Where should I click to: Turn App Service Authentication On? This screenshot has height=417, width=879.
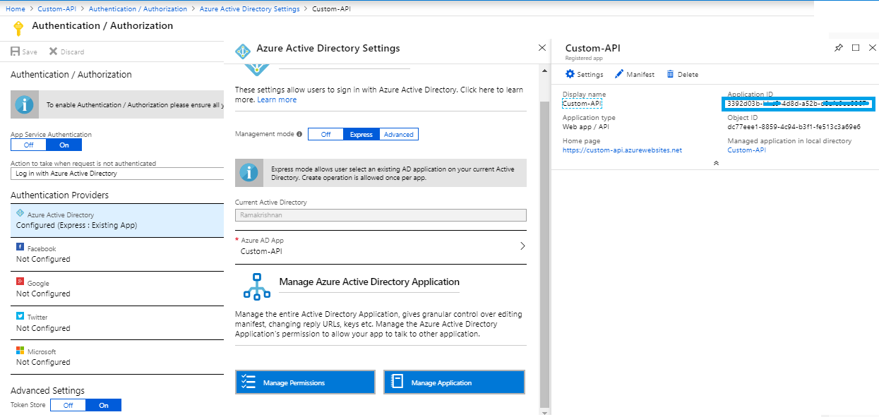[x=64, y=145]
